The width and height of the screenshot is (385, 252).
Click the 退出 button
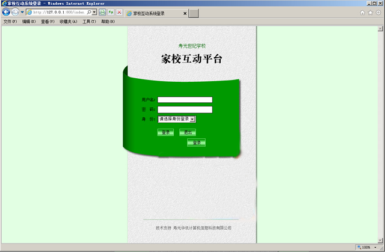coord(188,132)
